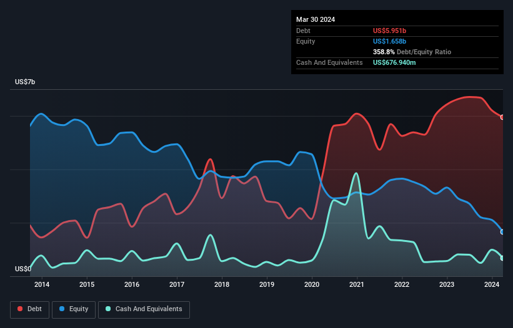Click the blue Equity endpoint marker

point(502,232)
